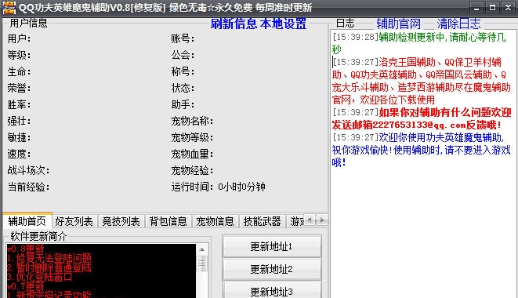Select the partially visible 游戏 tab

[296, 221]
